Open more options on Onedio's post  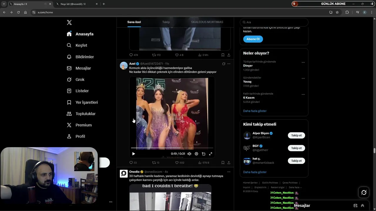coord(229,172)
